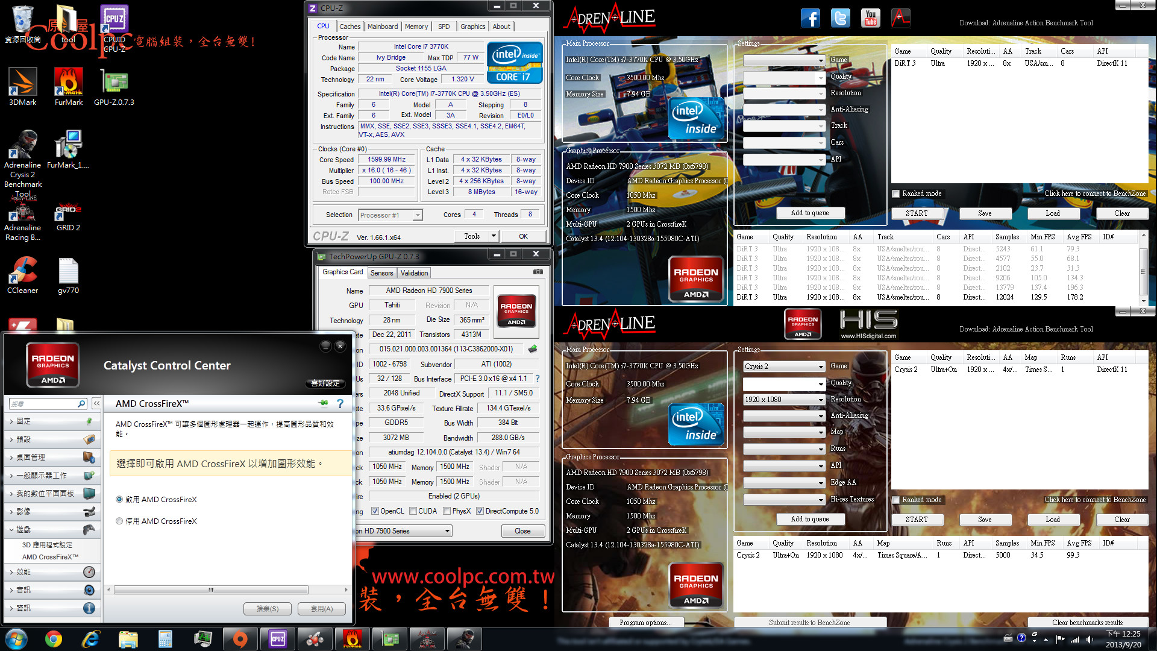This screenshot has height=651, width=1157.
Task: Expand the 桌面管理 category in Catalyst sidebar
Action: coord(52,457)
